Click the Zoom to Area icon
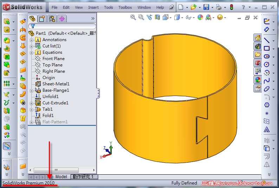 point(141,17)
